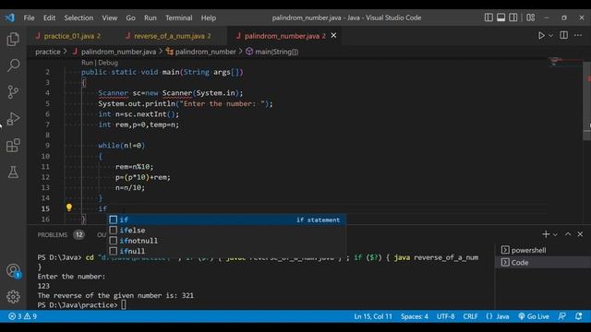Click UTF-8 encoding status
The image size is (591, 332).
pyautogui.click(x=445, y=316)
